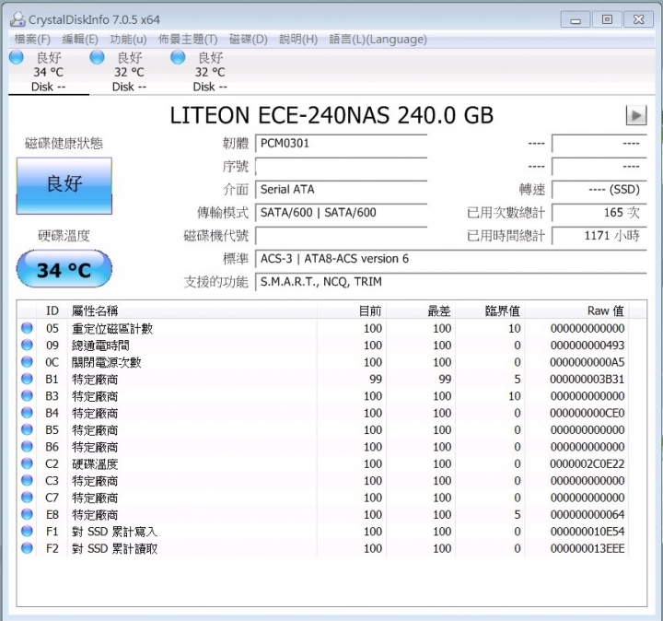Click raw value 000000000064
The height and width of the screenshot is (621, 663).
pos(587,514)
